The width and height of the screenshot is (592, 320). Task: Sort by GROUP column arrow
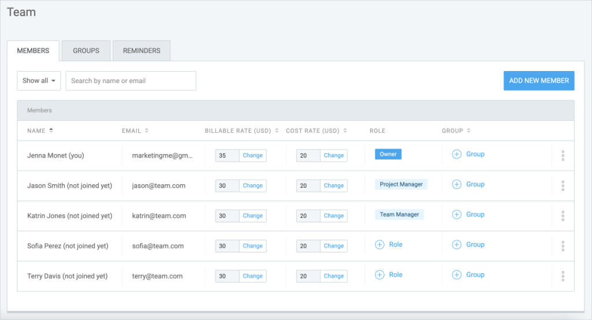tap(468, 131)
